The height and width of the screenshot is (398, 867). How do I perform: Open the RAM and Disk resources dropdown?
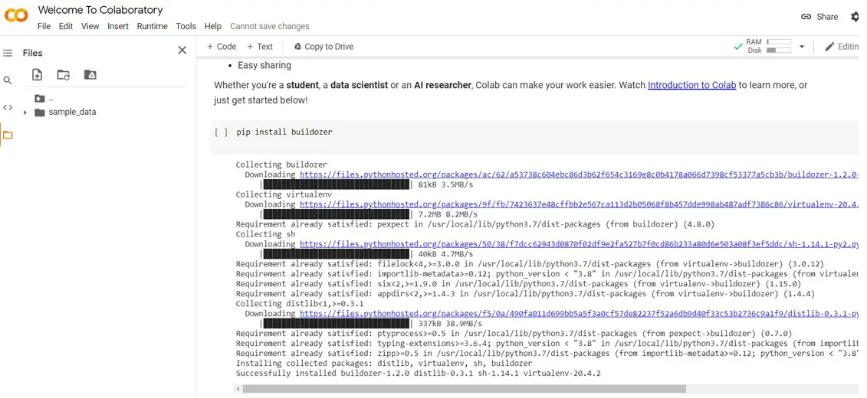802,47
